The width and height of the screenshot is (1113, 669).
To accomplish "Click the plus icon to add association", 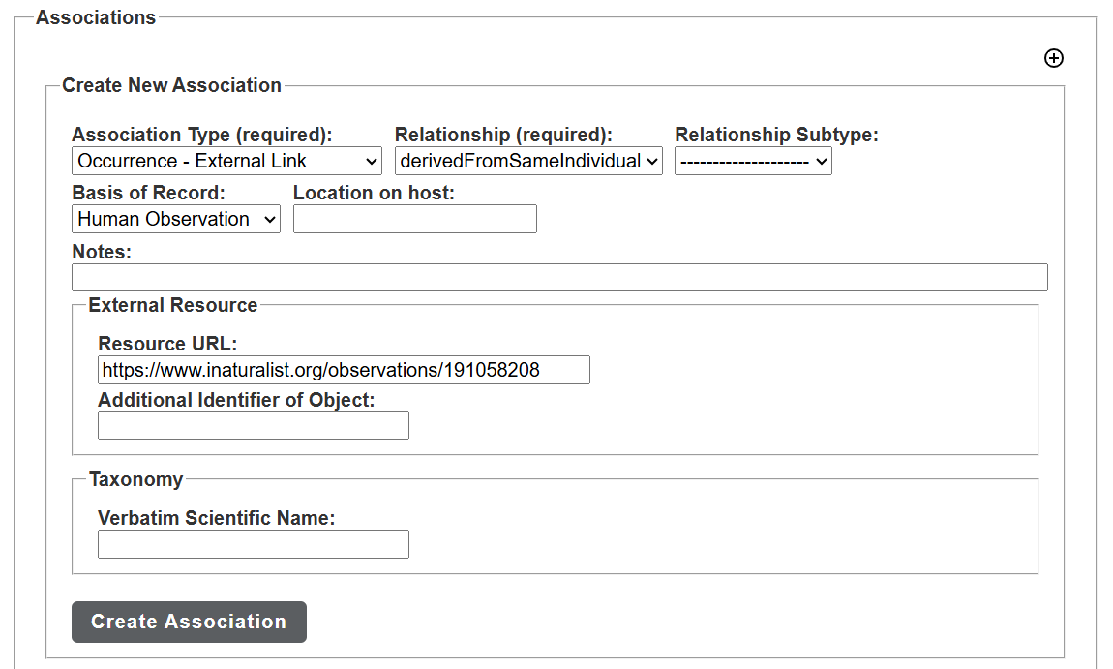I will pyautogui.click(x=1054, y=58).
